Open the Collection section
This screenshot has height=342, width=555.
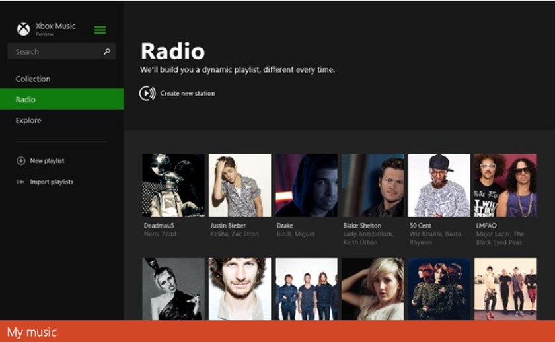[x=33, y=79]
